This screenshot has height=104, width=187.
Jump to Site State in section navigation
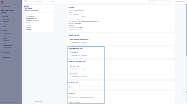point(28,30)
